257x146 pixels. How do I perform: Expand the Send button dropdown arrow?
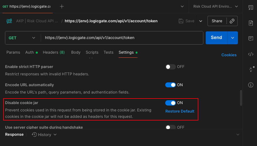(x=233, y=38)
